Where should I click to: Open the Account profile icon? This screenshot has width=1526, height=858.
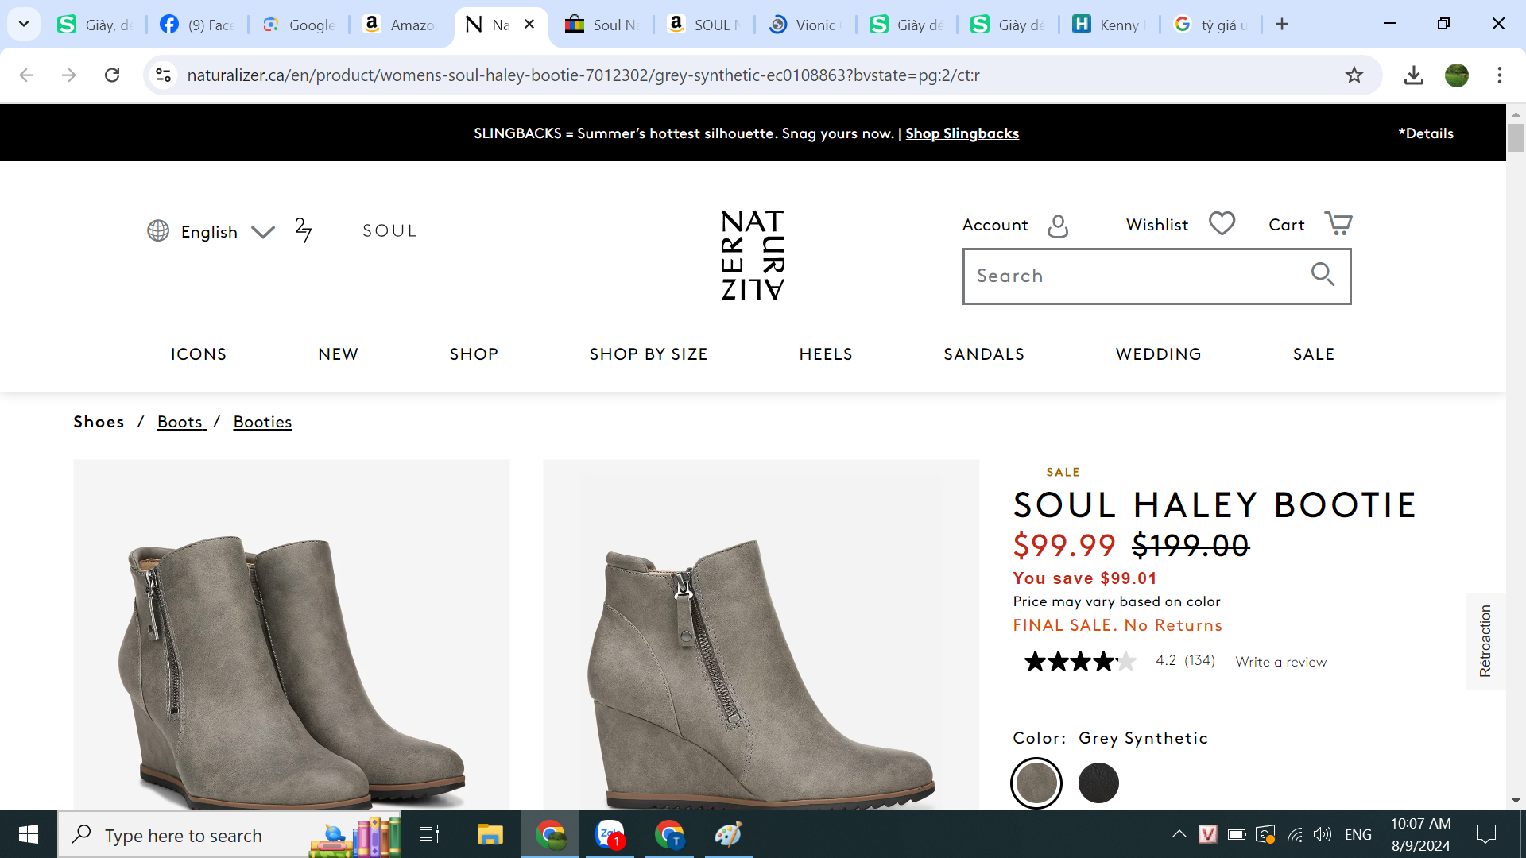click(x=1058, y=226)
